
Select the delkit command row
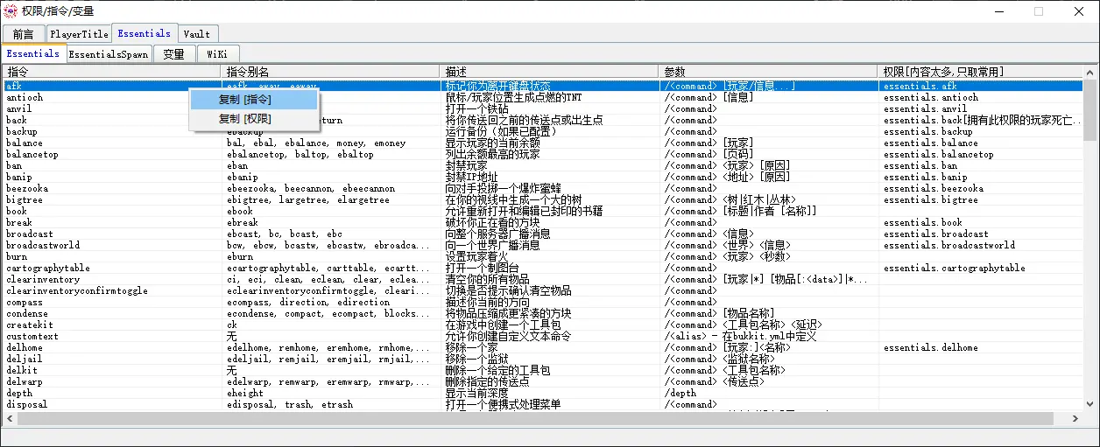coord(543,370)
